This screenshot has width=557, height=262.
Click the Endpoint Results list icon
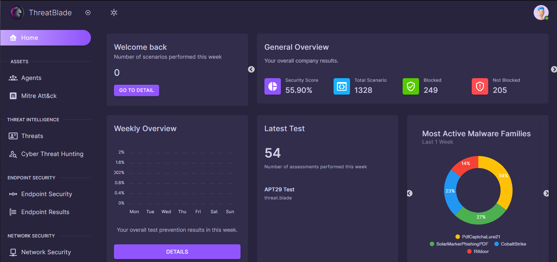click(x=13, y=212)
